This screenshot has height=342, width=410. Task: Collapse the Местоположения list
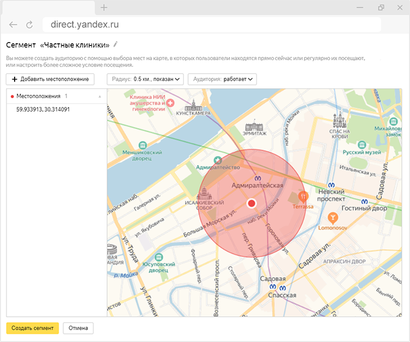click(x=100, y=96)
